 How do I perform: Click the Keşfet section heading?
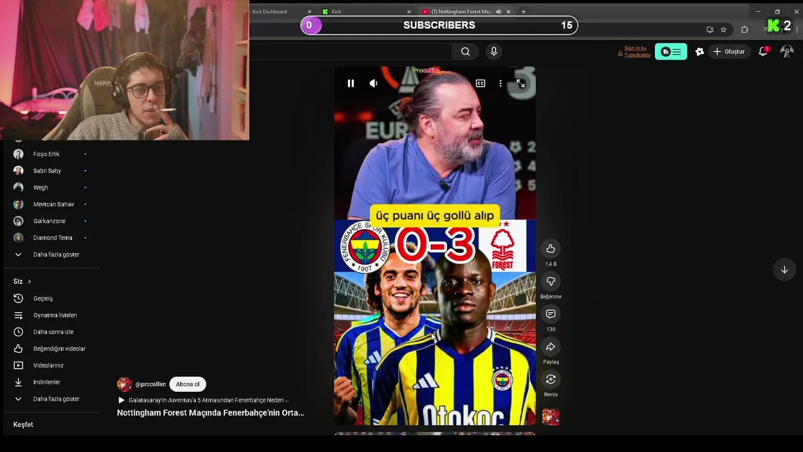[23, 424]
